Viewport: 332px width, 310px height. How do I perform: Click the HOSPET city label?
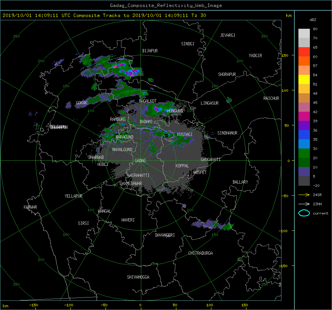click(200, 172)
